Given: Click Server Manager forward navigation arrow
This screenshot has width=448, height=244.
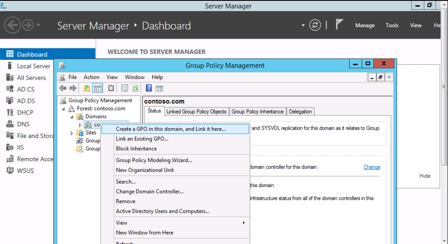Looking at the screenshot, I should click(x=28, y=25).
